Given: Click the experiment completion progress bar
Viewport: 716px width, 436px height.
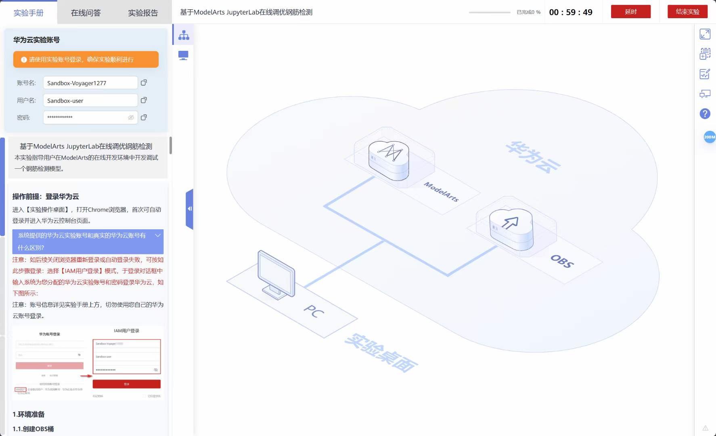Looking at the screenshot, I should [x=490, y=13].
